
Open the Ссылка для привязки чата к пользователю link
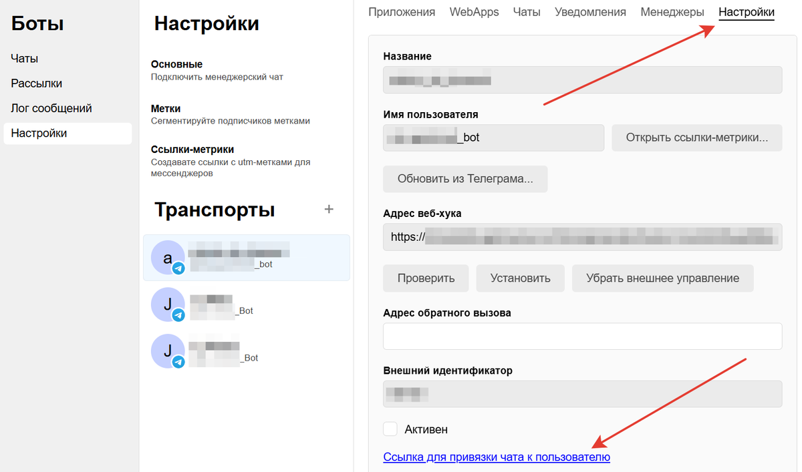497,457
